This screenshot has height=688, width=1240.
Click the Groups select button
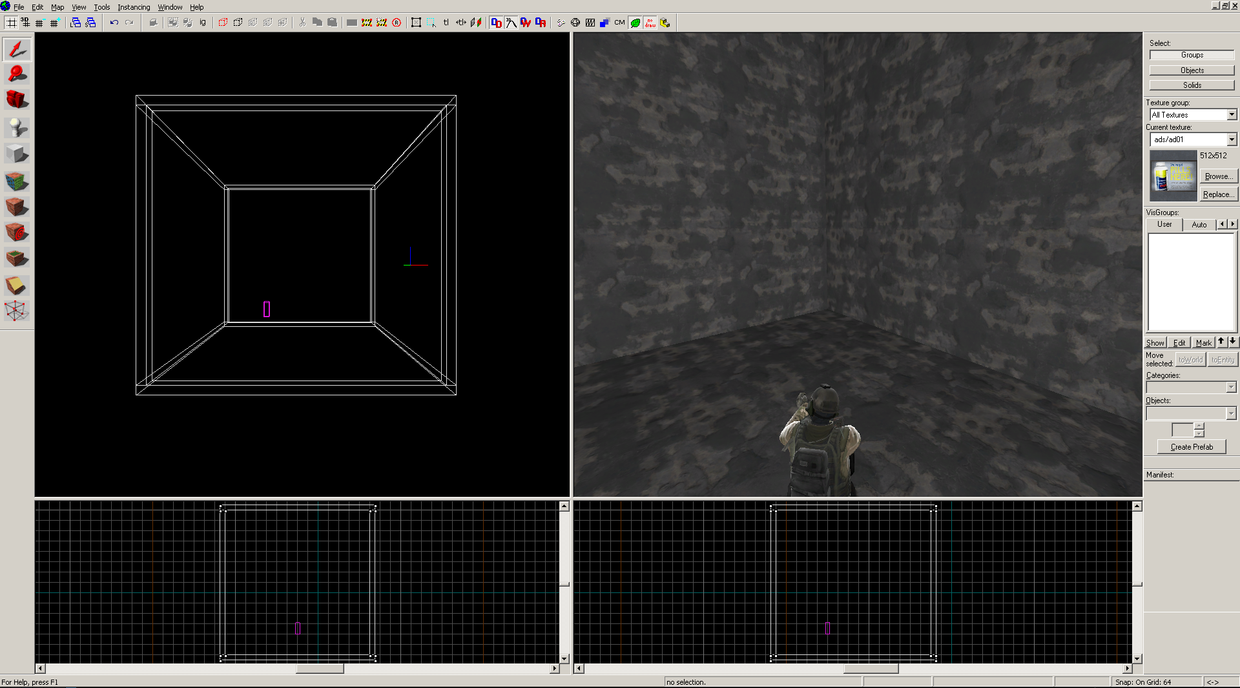[x=1192, y=55]
